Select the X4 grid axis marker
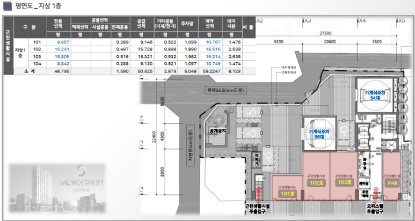 (x=361, y=21)
